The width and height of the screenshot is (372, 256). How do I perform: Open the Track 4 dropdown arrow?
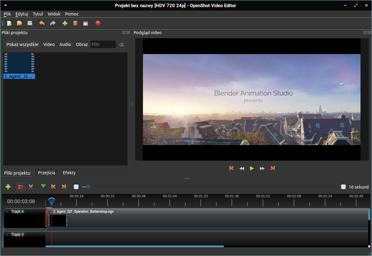pyautogui.click(x=7, y=211)
